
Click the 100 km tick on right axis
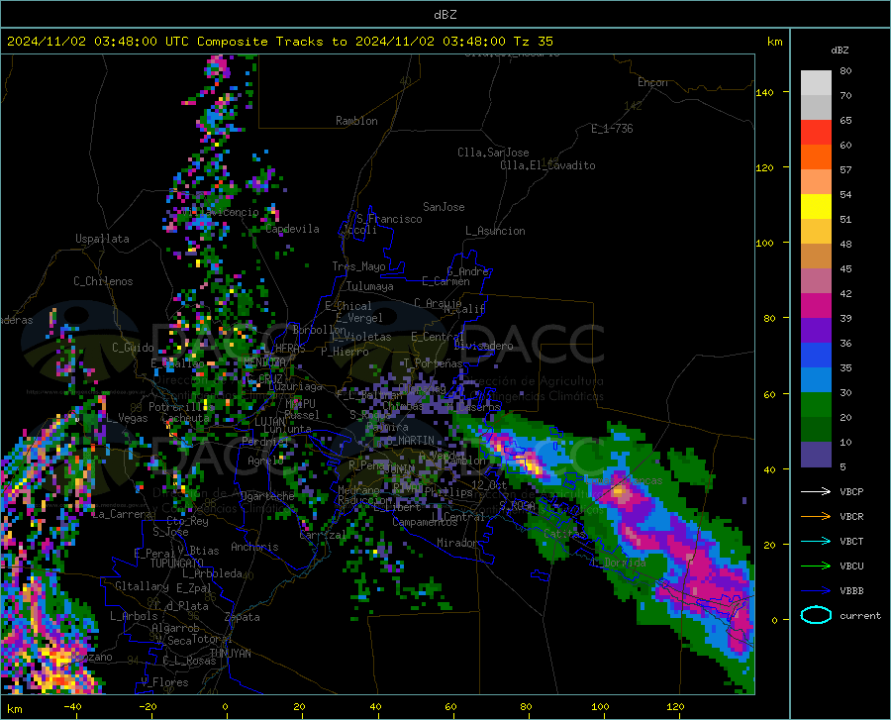pyautogui.click(x=764, y=243)
